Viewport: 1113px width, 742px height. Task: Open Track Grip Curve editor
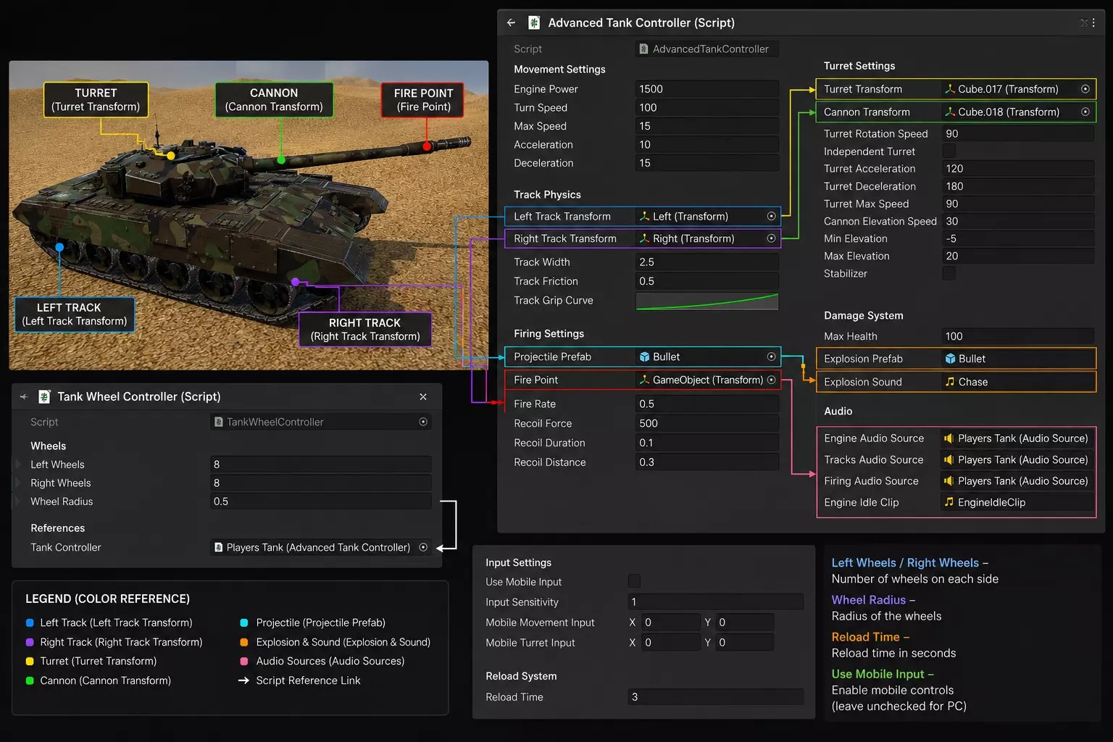coord(707,301)
